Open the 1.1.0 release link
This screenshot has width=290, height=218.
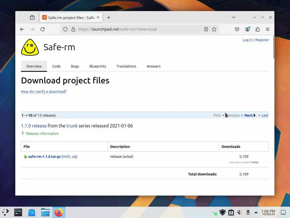pos(34,126)
